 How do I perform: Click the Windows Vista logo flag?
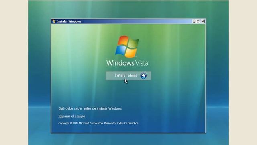coord(127,47)
